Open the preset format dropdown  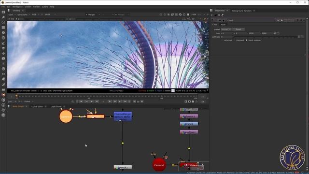[226, 29]
